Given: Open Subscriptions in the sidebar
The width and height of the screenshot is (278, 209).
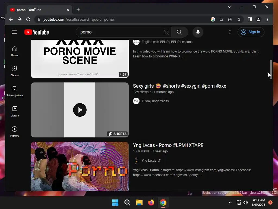Looking at the screenshot, I should tap(15, 91).
